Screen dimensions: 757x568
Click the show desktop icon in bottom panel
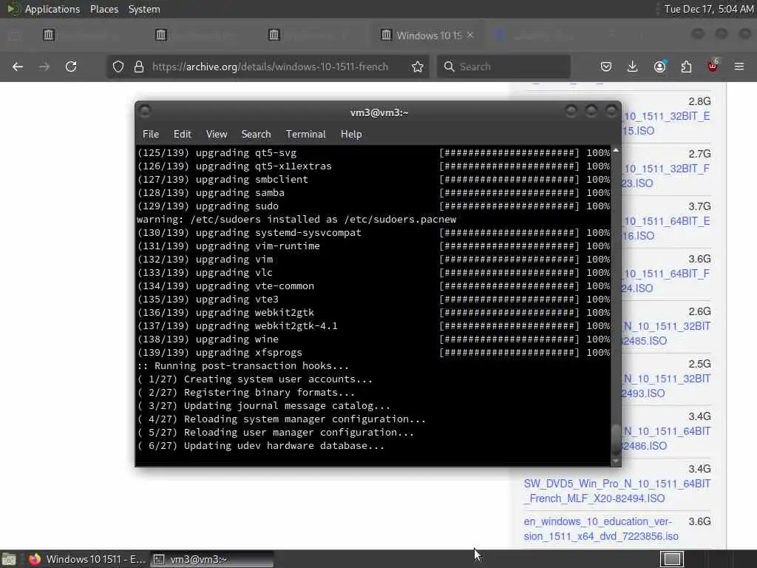point(9,559)
